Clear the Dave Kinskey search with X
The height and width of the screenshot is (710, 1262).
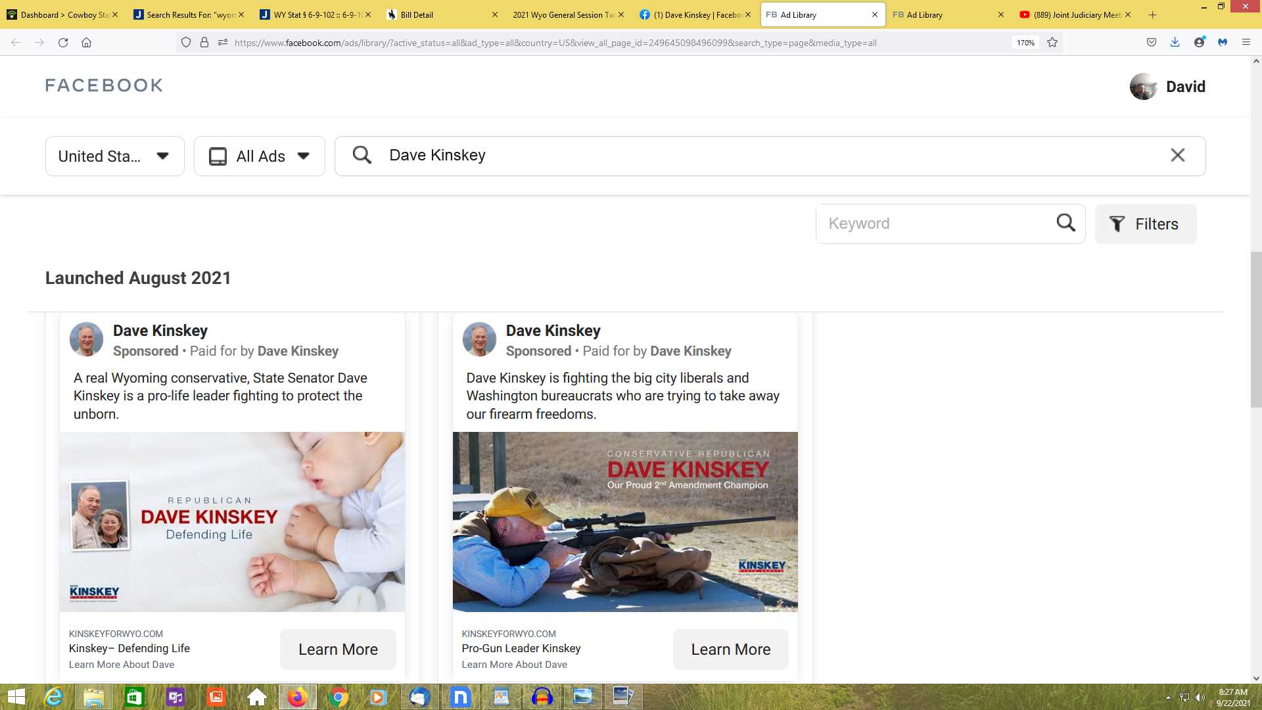coord(1177,155)
